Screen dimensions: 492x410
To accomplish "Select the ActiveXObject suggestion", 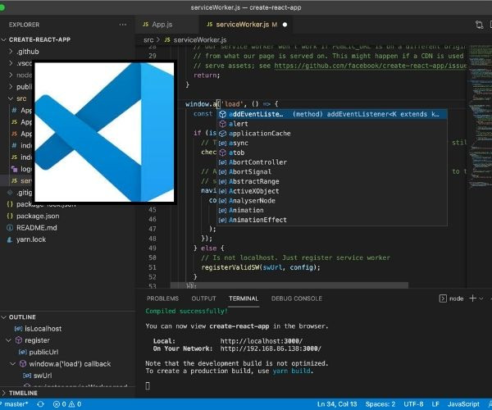I will [332, 191].
